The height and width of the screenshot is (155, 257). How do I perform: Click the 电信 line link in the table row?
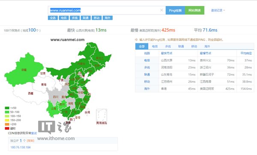(x=147, y=60)
